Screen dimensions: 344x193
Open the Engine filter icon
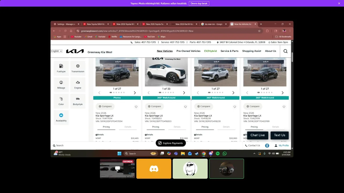pos(78,84)
